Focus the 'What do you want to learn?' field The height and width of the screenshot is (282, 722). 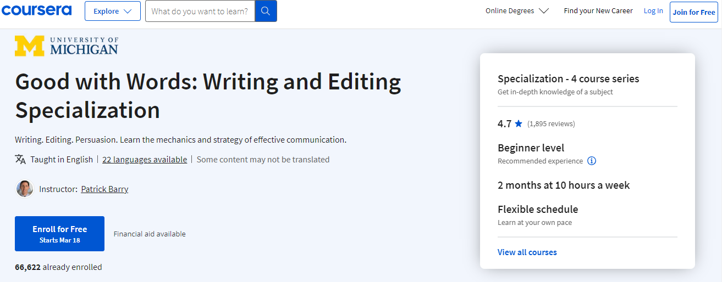[200, 11]
